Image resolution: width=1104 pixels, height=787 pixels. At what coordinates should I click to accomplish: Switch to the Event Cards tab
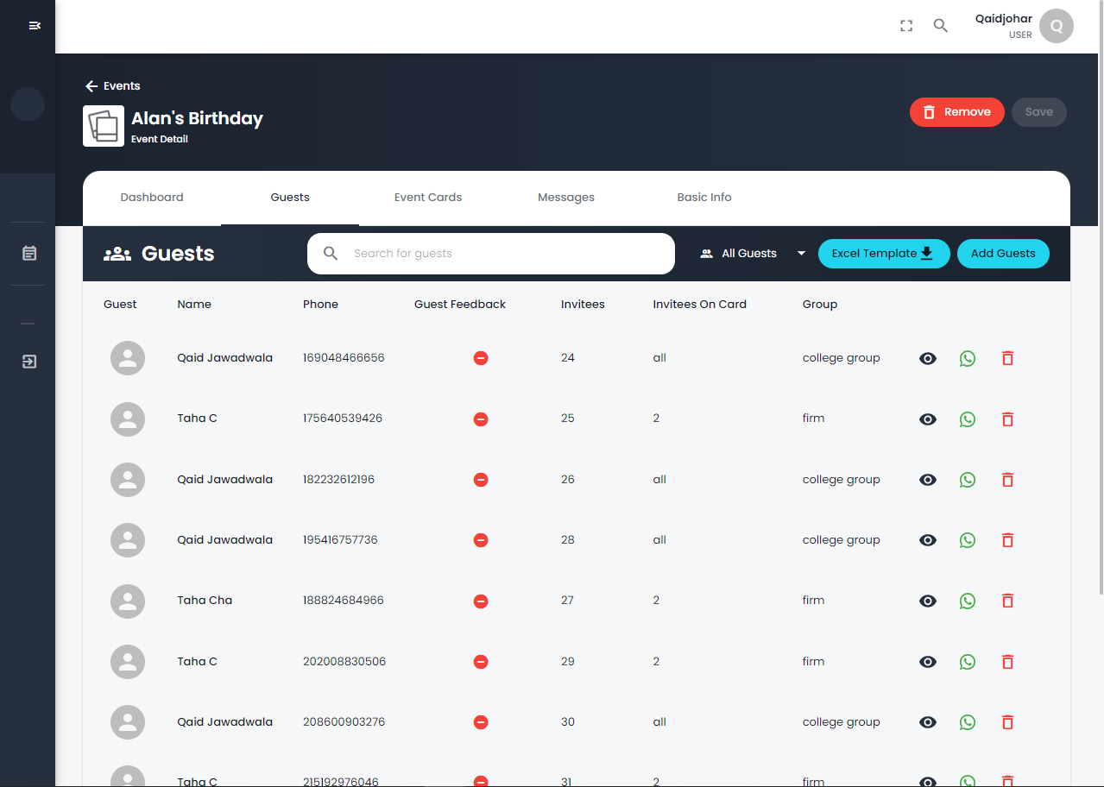pyautogui.click(x=428, y=198)
